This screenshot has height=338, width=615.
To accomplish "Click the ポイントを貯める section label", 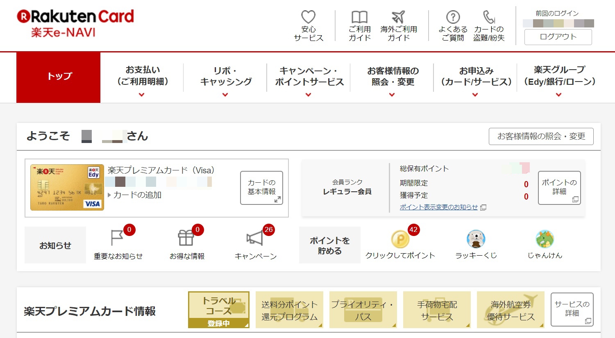I will coord(330,245).
